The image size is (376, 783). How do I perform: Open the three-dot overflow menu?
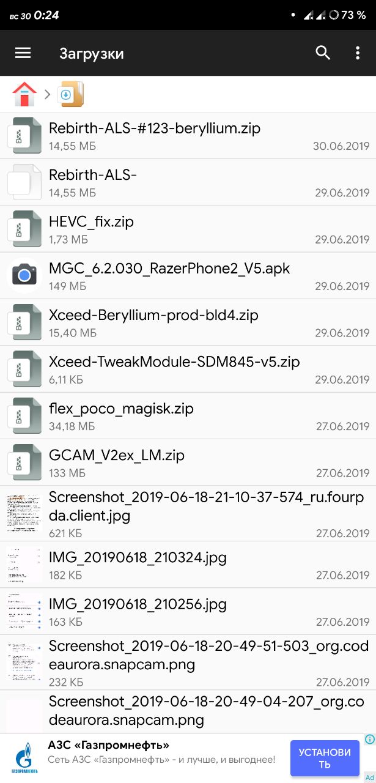(x=358, y=53)
